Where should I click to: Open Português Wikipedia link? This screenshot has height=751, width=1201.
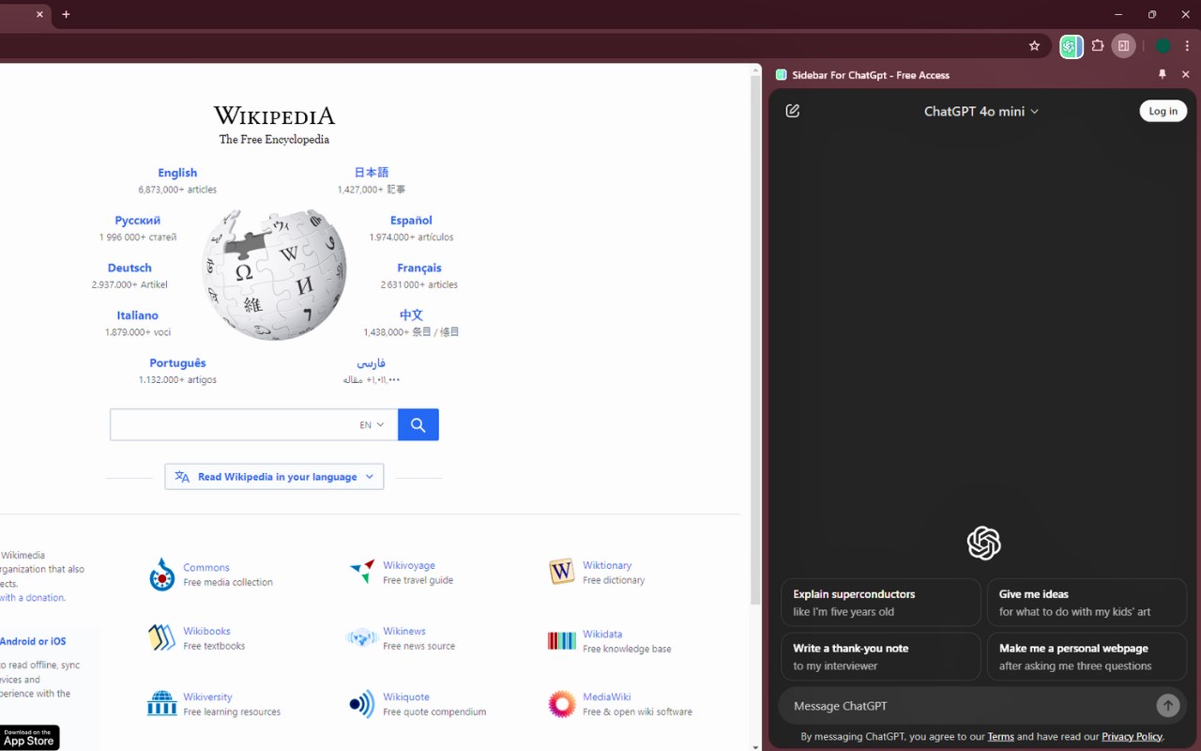click(x=177, y=363)
